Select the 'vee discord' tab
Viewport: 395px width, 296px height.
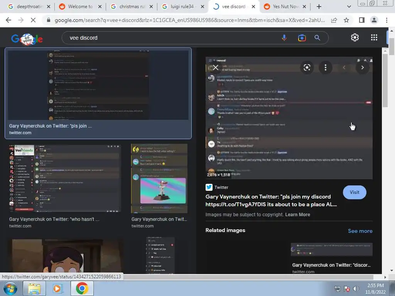pyautogui.click(x=233, y=7)
